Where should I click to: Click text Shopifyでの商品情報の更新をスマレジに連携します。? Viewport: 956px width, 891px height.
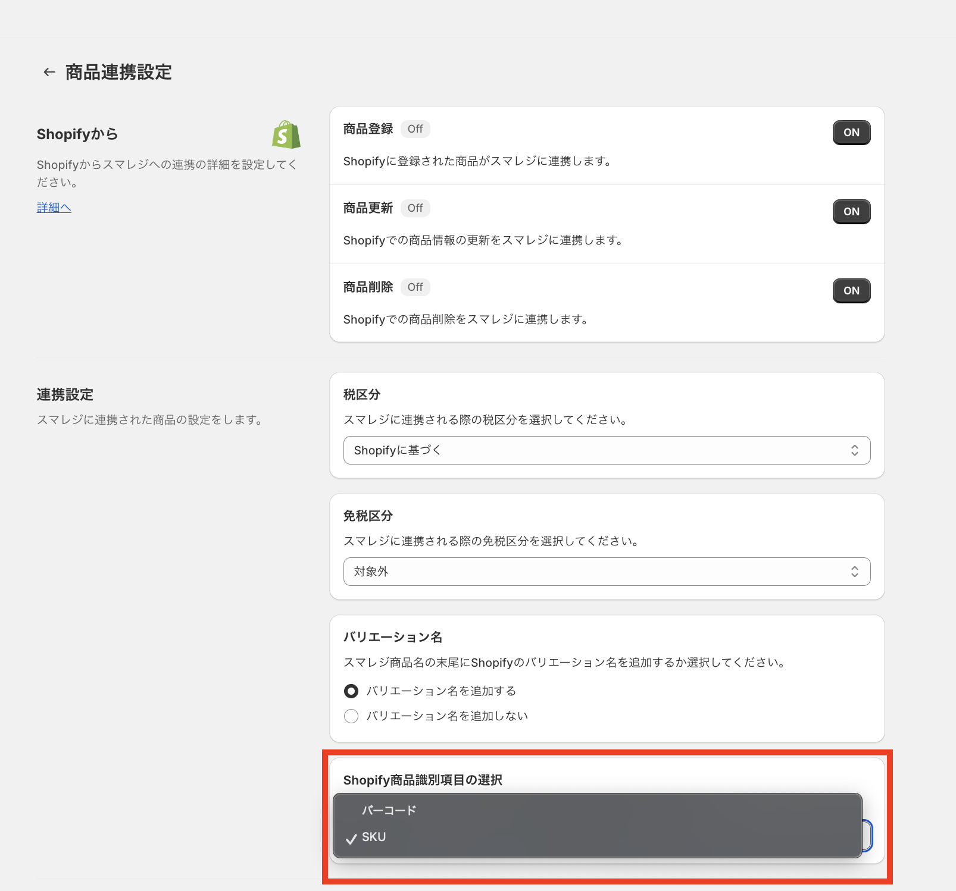click(484, 240)
